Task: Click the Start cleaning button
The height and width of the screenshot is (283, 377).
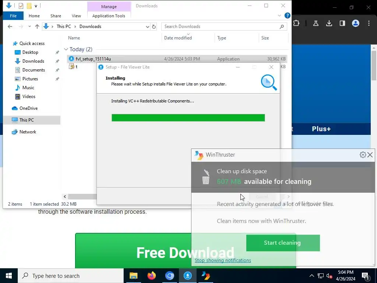Action: click(283, 243)
